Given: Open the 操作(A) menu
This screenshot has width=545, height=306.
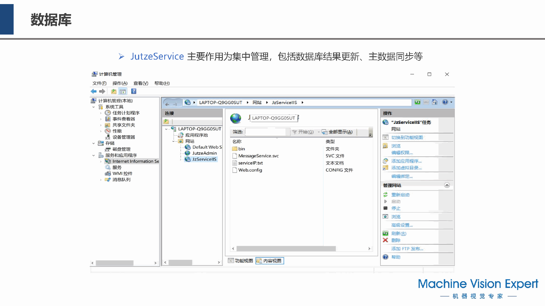Looking at the screenshot, I should (x=120, y=83).
